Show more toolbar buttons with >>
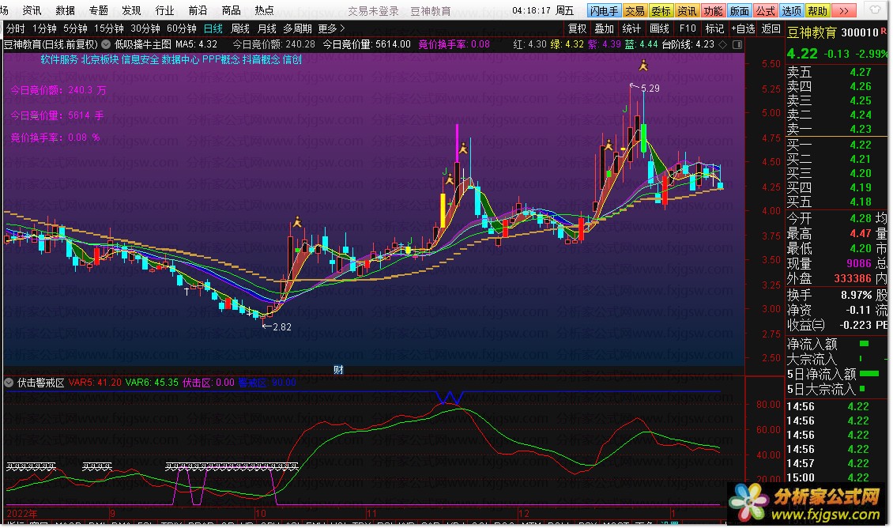893x528 pixels. tap(844, 11)
